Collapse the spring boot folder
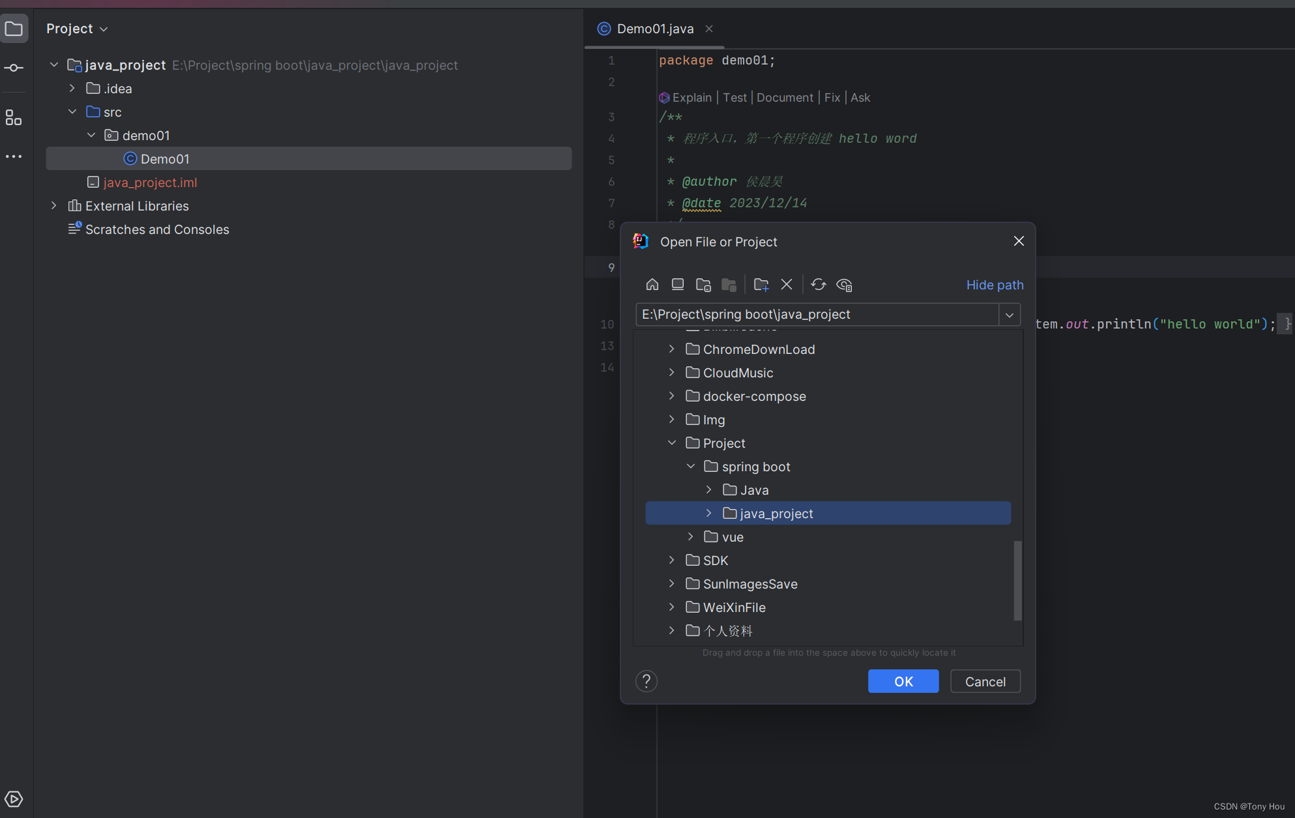 (691, 467)
